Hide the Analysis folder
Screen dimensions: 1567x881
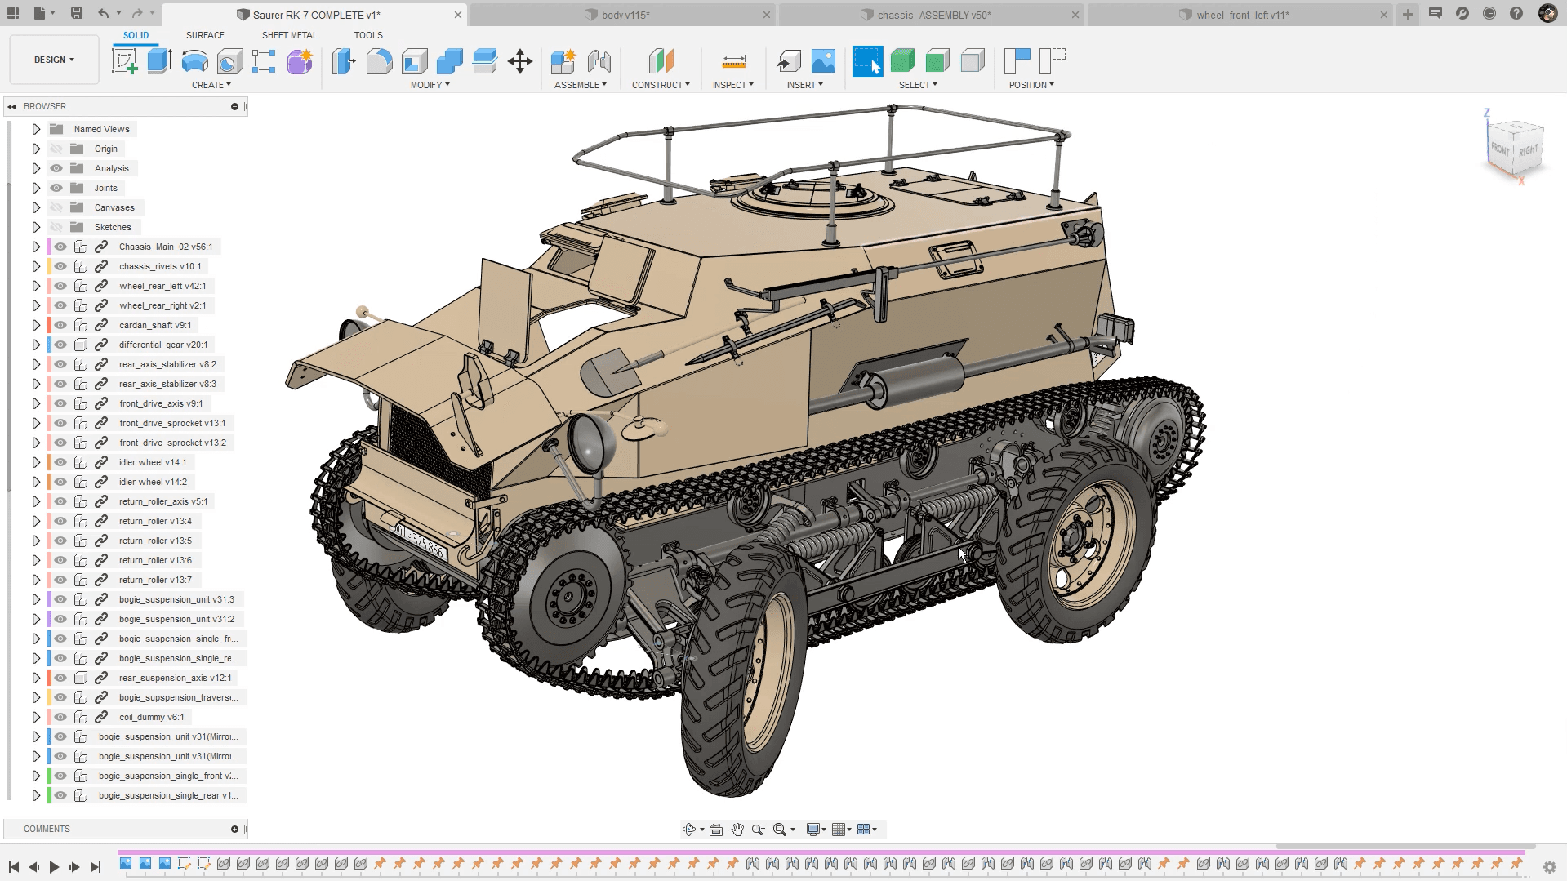point(56,168)
